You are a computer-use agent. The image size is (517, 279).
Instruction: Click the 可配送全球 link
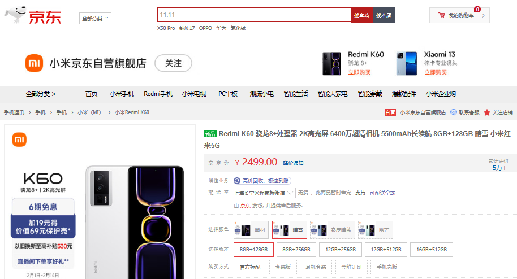[382, 193]
